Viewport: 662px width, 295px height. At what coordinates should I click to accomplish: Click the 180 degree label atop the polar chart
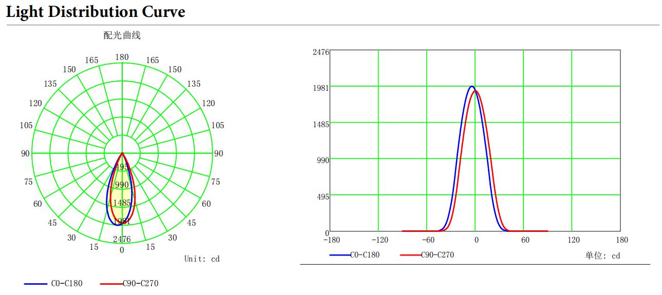(122, 57)
